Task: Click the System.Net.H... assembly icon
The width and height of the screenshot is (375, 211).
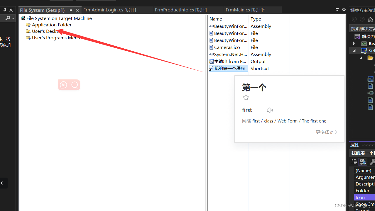Action: click(x=211, y=54)
